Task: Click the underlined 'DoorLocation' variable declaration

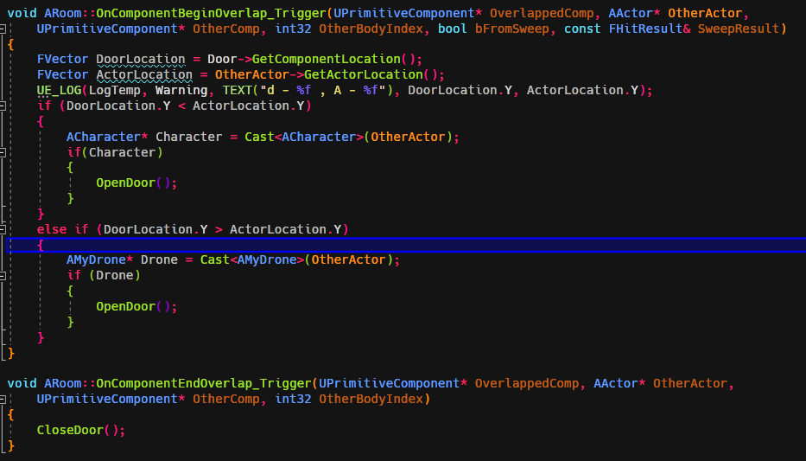Action: click(x=140, y=60)
